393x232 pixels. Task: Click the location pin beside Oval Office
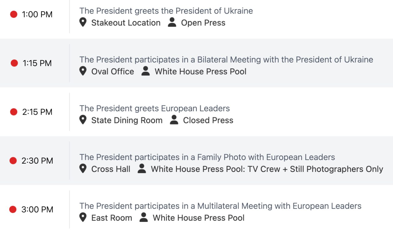pyautogui.click(x=83, y=71)
